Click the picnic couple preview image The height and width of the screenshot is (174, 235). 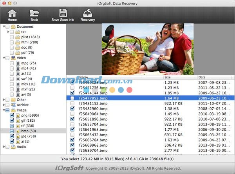coord(148,49)
